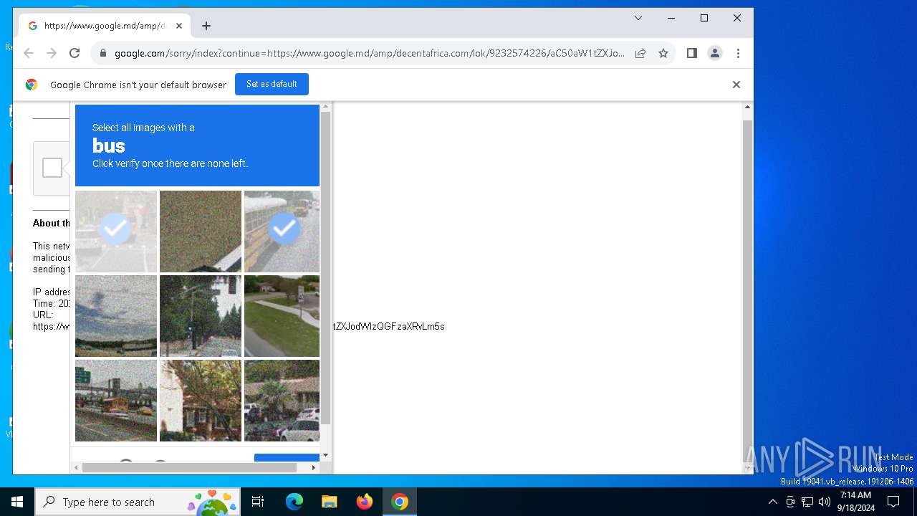Close the google.md tab
This screenshot has height=516, width=917.
[179, 26]
